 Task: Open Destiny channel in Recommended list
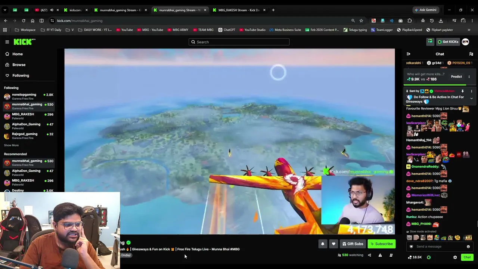click(x=29, y=191)
